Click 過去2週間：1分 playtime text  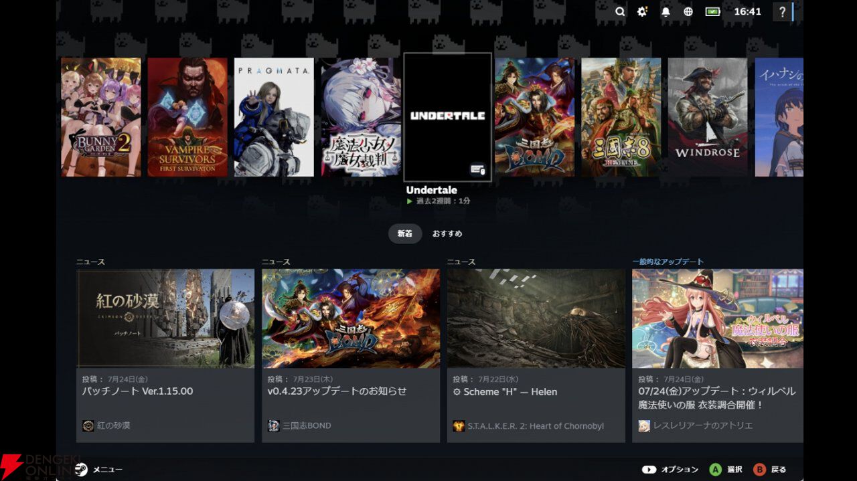tap(443, 201)
